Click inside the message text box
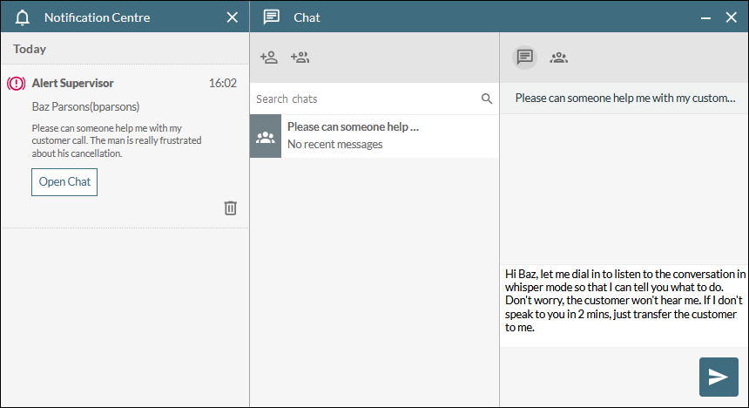 (623, 305)
